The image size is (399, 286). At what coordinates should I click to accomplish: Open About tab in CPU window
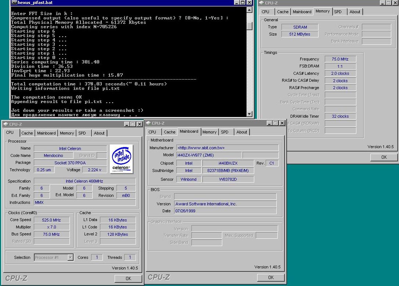(x=99, y=133)
